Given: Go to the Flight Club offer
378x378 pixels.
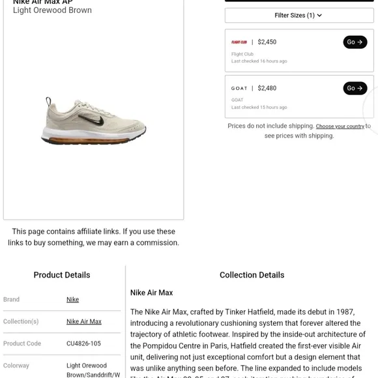Looking at the screenshot, I should pos(355,42).
